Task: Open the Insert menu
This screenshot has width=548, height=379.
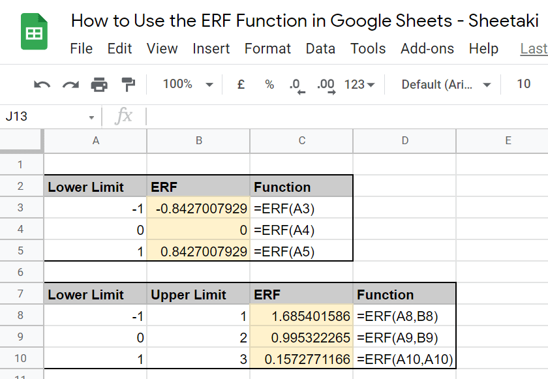Action: [211, 48]
